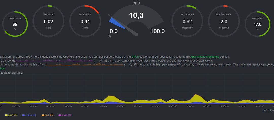Click the Net Outbound gauge
274x120 pixels.
224,21
